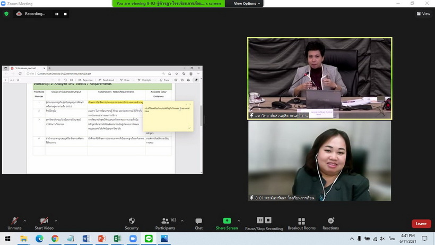Image resolution: width=435 pixels, height=245 pixels.
Task: Click the Unmute microphone icon
Action: tap(14, 221)
